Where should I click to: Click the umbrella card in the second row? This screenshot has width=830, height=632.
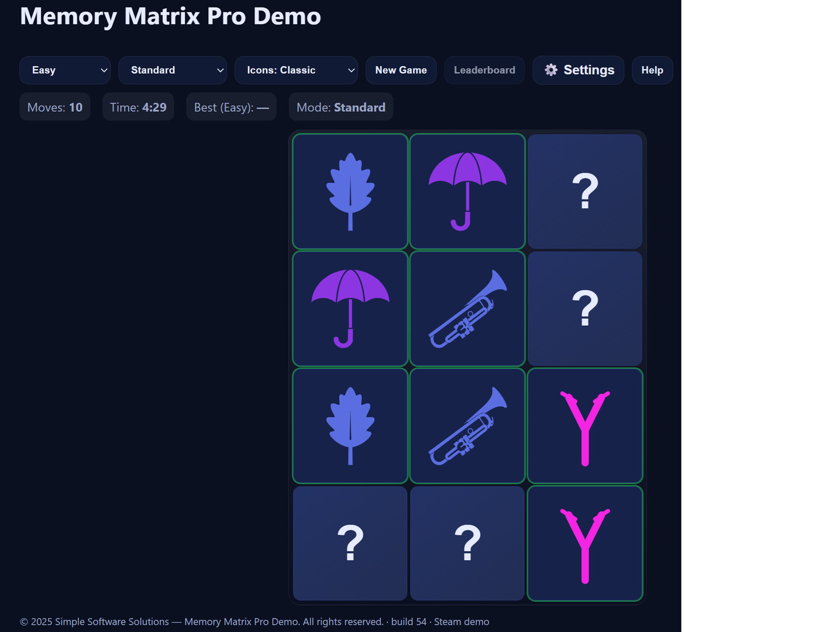pos(350,308)
